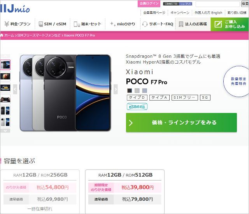Viewport: 249px width, 214px height.
Task: Open the サポート・FAQ menu item
Action: coord(158,24)
